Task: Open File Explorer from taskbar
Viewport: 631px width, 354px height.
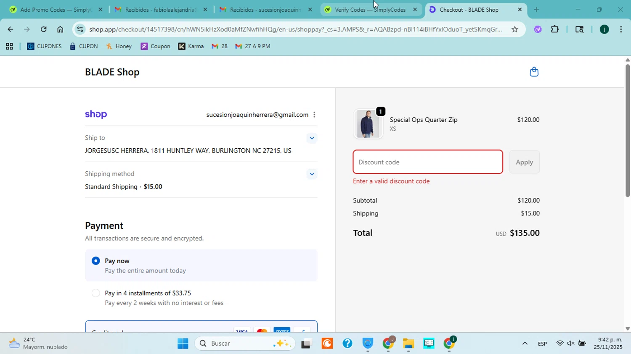Action: 408,344
